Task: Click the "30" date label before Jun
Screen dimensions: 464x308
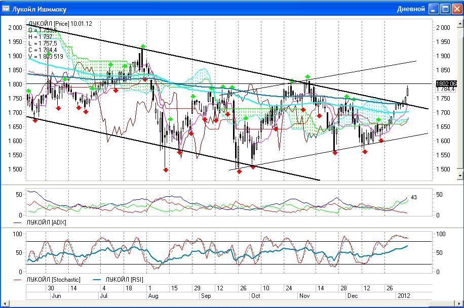Action: tap(51, 288)
